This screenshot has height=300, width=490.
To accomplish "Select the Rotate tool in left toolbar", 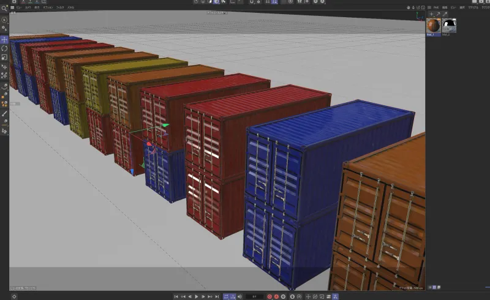I will [4, 48].
